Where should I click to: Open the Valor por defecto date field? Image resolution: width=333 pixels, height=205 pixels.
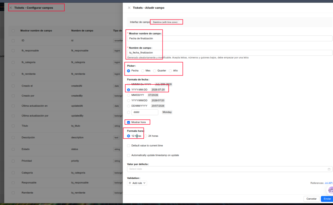230,169
